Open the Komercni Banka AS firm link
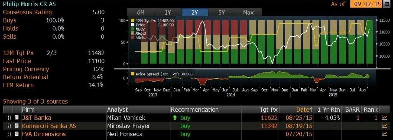Screen dimensions: 393x140 pos(49,126)
